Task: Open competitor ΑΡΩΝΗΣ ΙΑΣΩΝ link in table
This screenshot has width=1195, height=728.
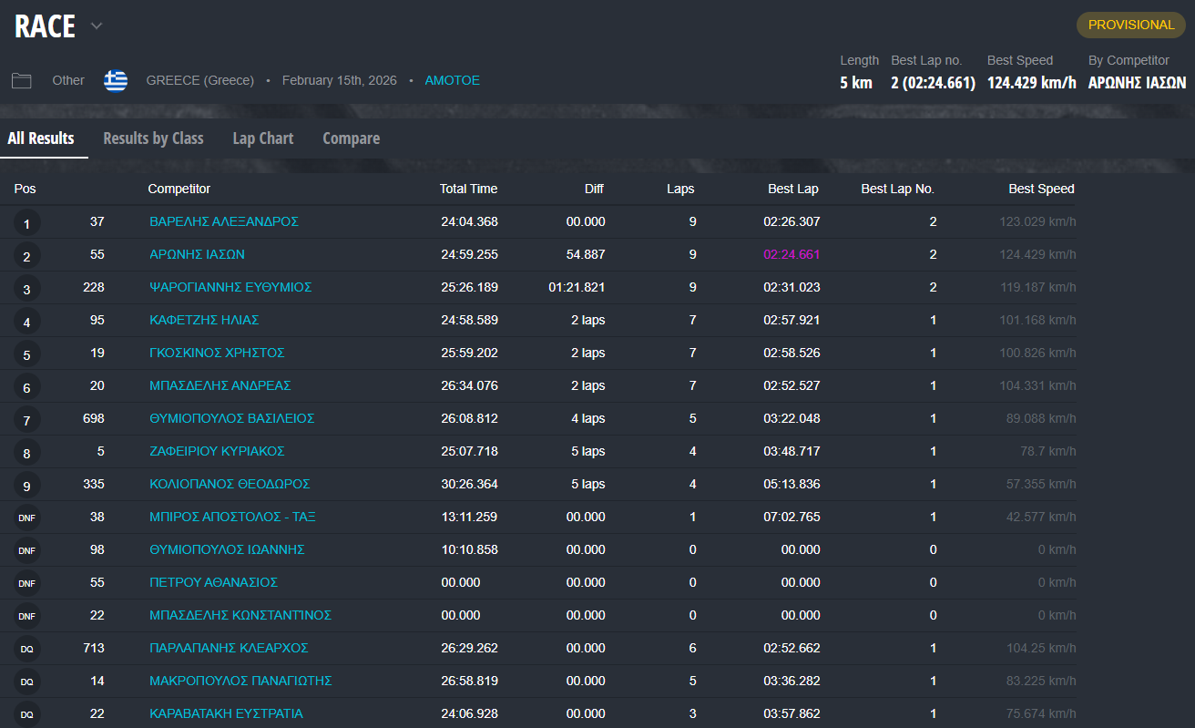Action: tap(197, 254)
